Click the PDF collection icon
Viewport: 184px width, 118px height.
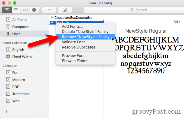(x=8, y=86)
